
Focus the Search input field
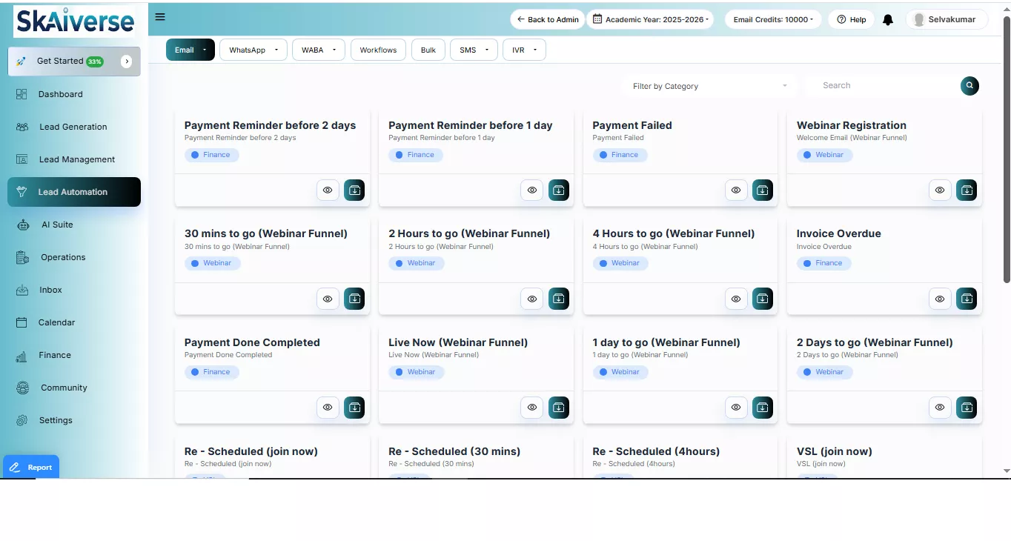[882, 86]
